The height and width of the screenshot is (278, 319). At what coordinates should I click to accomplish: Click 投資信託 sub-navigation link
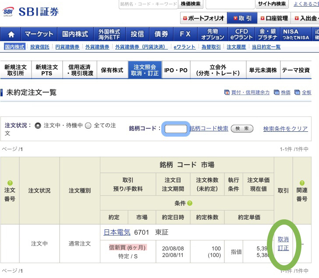point(40,47)
